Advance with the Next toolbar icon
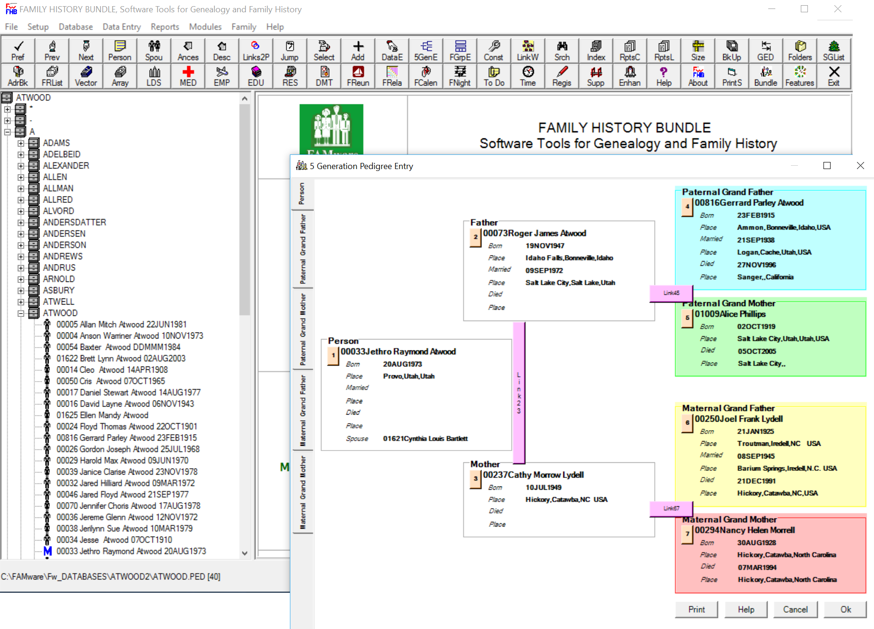 tap(86, 51)
